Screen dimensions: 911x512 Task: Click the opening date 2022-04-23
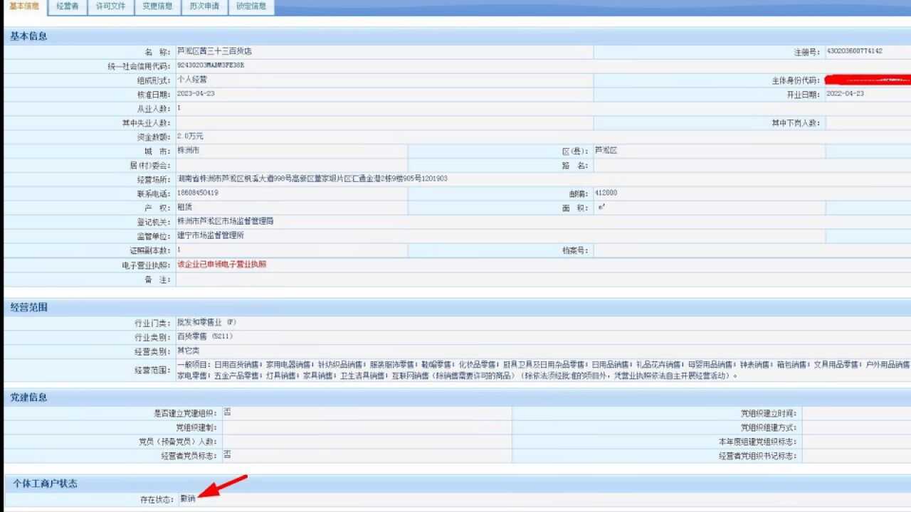tap(846, 94)
